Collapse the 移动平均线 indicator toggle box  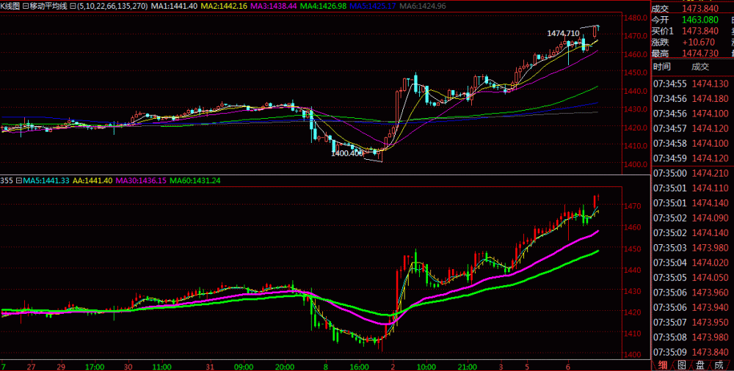point(26,6)
